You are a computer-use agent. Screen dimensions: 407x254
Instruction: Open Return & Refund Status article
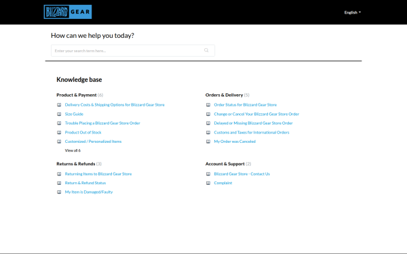click(85, 183)
